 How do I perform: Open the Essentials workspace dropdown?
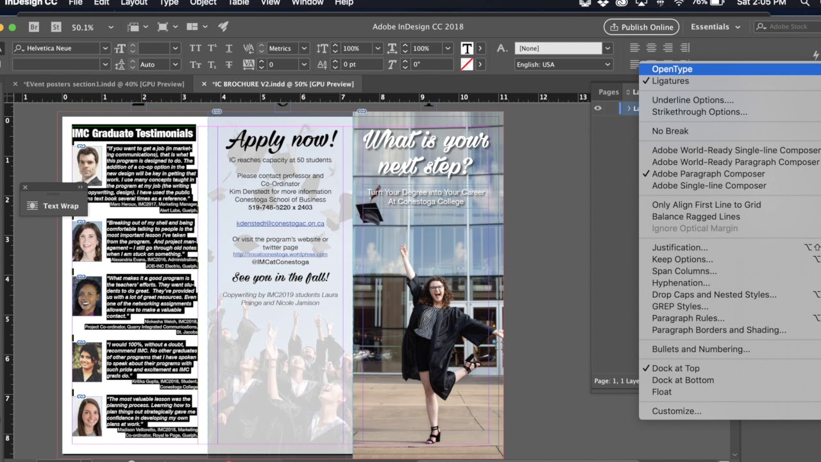point(715,27)
